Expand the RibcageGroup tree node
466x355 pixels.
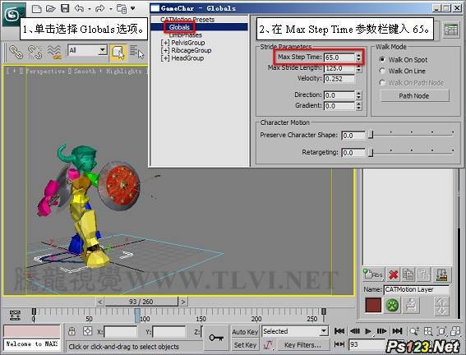(165, 50)
